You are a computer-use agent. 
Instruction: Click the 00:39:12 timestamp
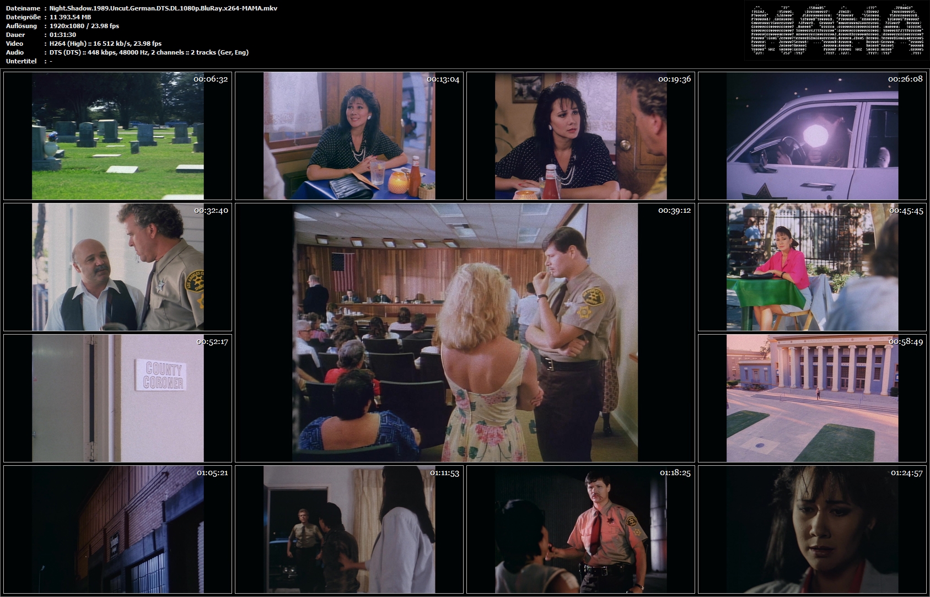click(674, 211)
